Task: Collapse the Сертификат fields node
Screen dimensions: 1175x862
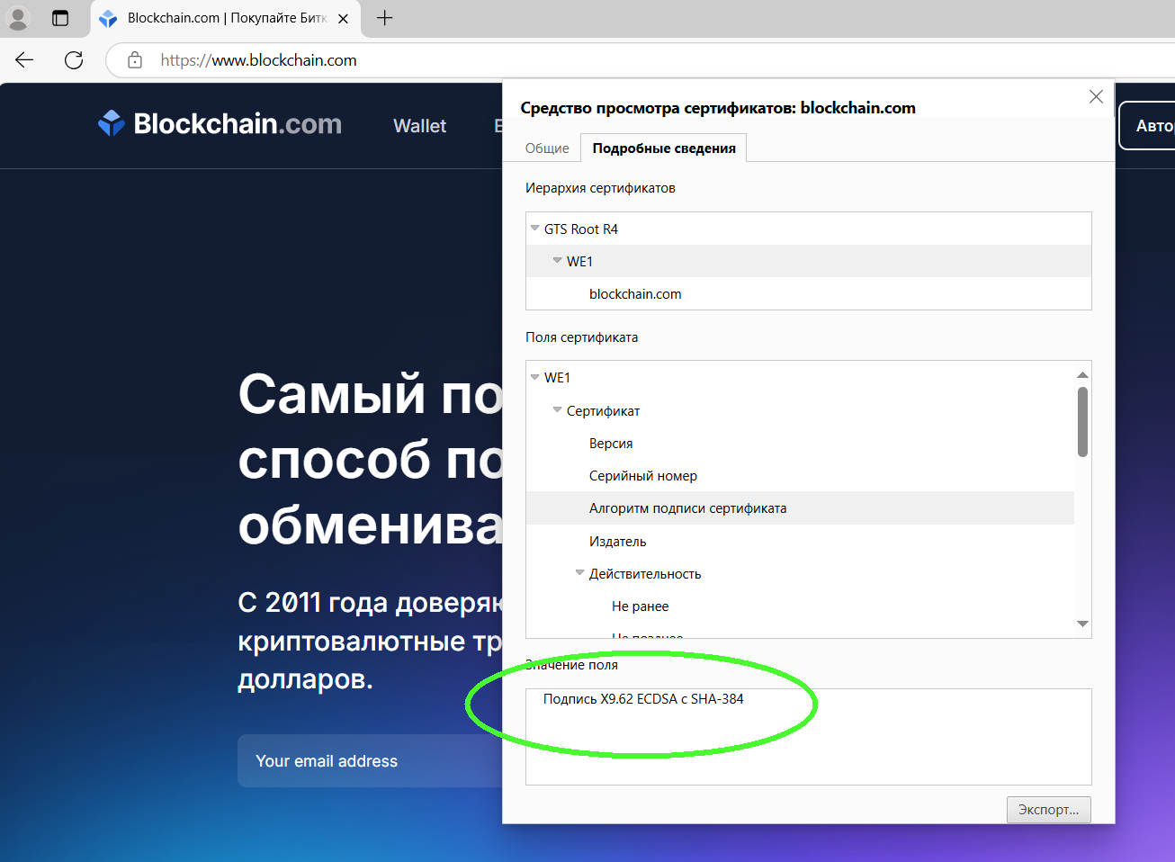Action: (558, 409)
